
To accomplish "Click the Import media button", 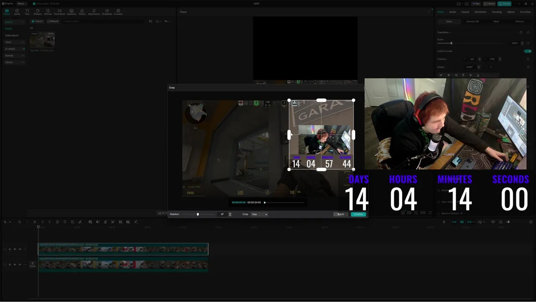I will point(38,21).
